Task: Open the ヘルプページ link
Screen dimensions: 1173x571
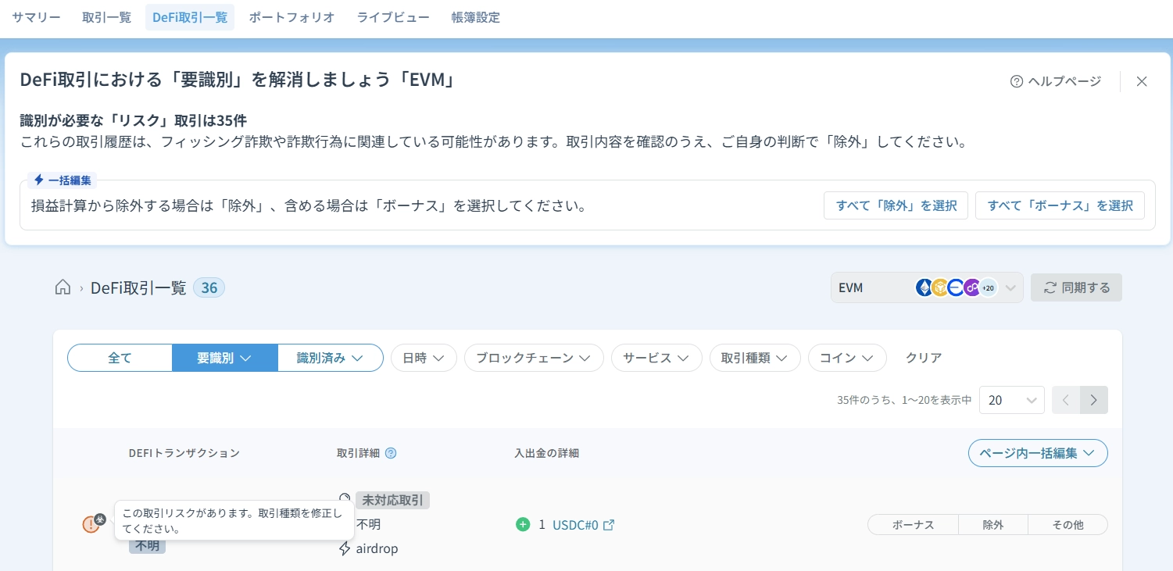Action: click(x=1056, y=81)
